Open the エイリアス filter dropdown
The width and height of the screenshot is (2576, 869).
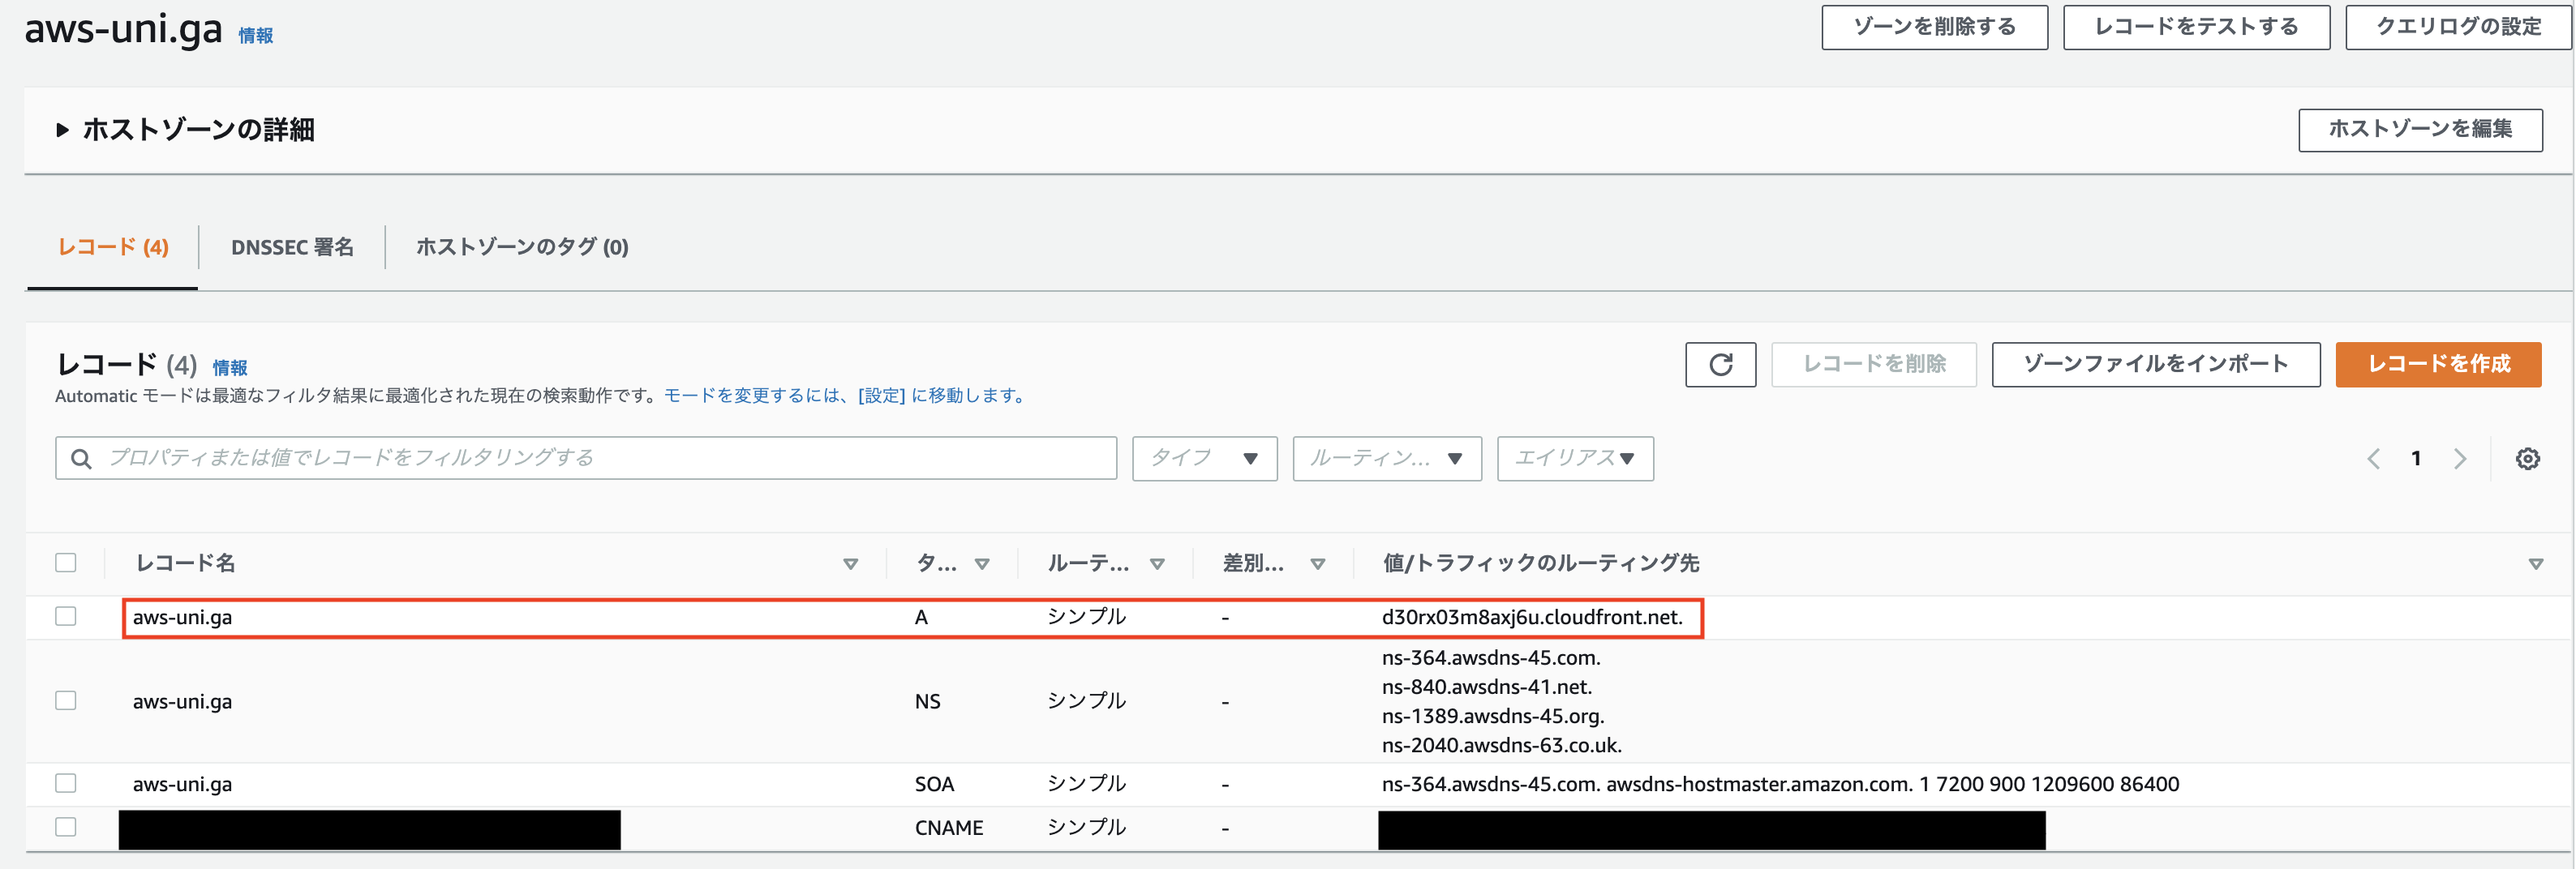coord(1575,458)
